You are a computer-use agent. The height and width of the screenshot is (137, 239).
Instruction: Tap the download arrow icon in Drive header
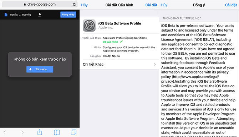coord(40,15)
